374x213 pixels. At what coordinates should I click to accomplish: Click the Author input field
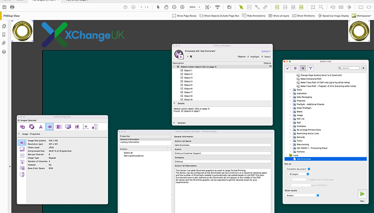click(223, 153)
